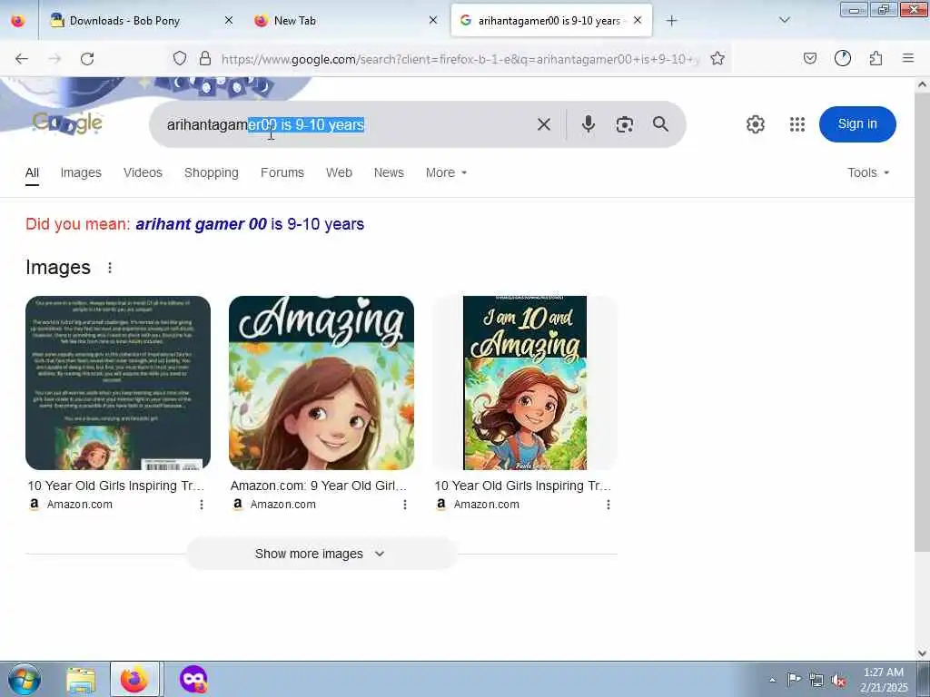930x697 pixels.
Task: Open the Google apps grid icon
Action: click(x=797, y=124)
